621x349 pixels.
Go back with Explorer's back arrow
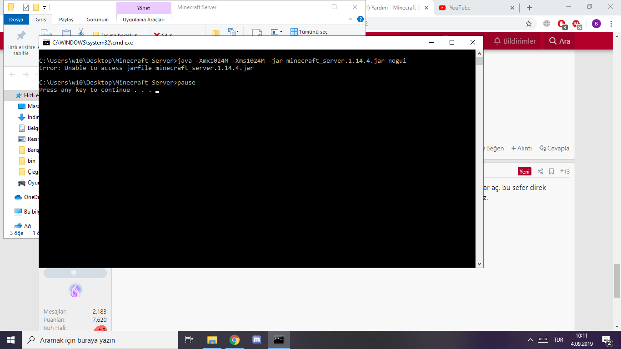(12, 75)
